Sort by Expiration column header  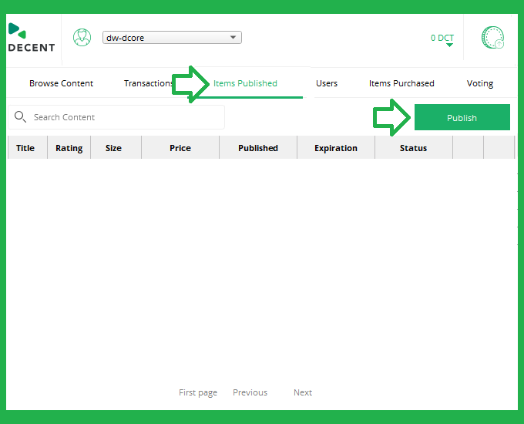336,147
